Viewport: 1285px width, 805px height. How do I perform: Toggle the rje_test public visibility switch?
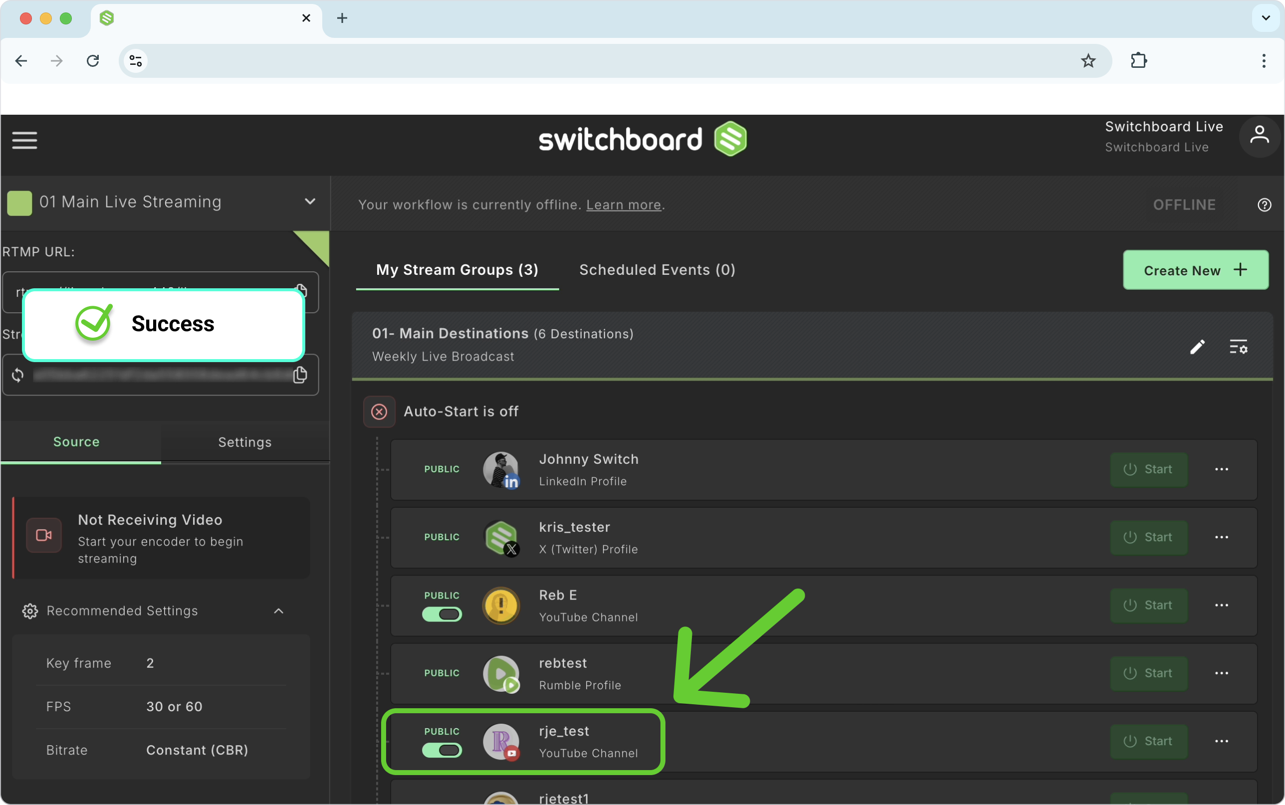pos(442,750)
